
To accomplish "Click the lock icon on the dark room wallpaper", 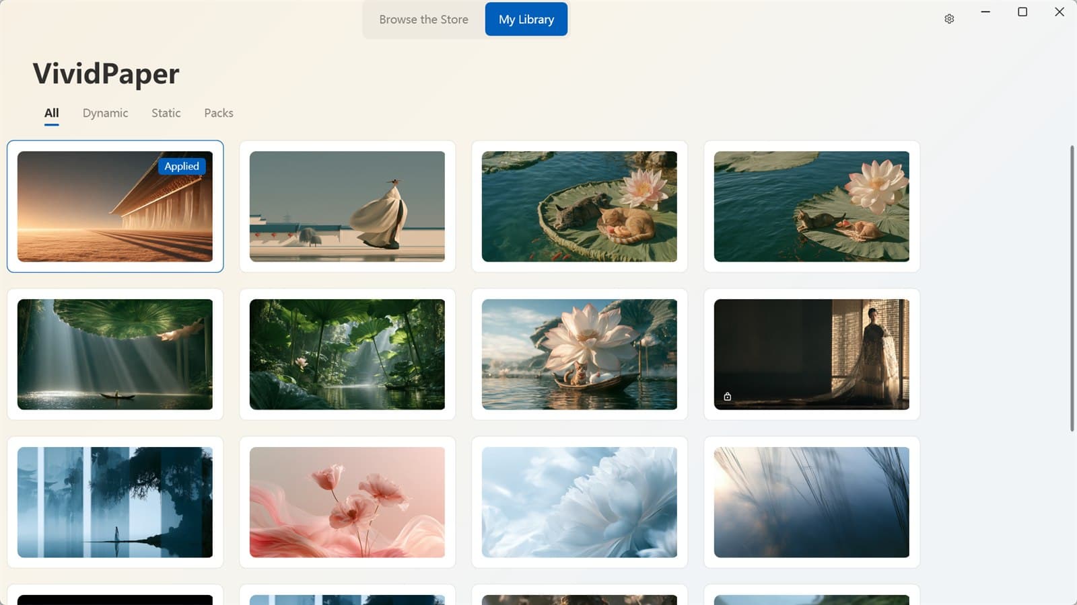I will 728,397.
